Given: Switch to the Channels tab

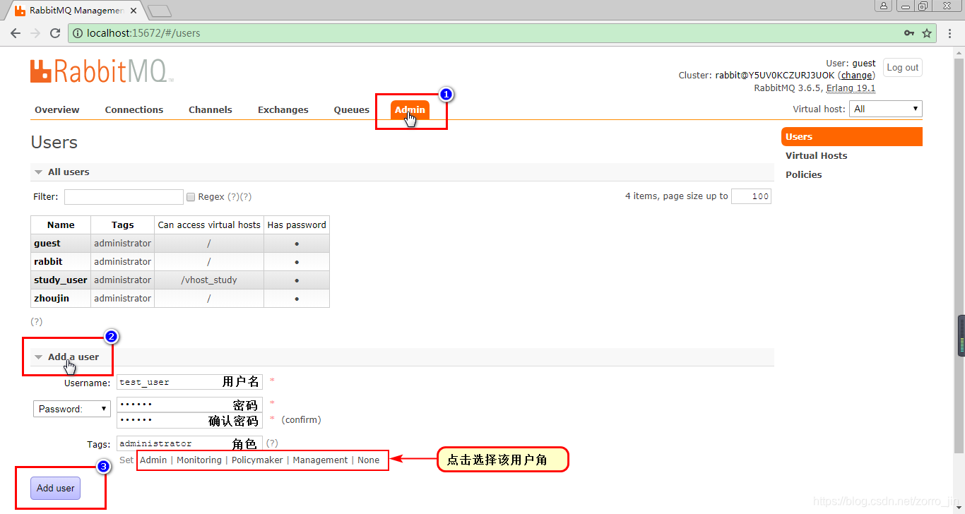Looking at the screenshot, I should 211,109.
